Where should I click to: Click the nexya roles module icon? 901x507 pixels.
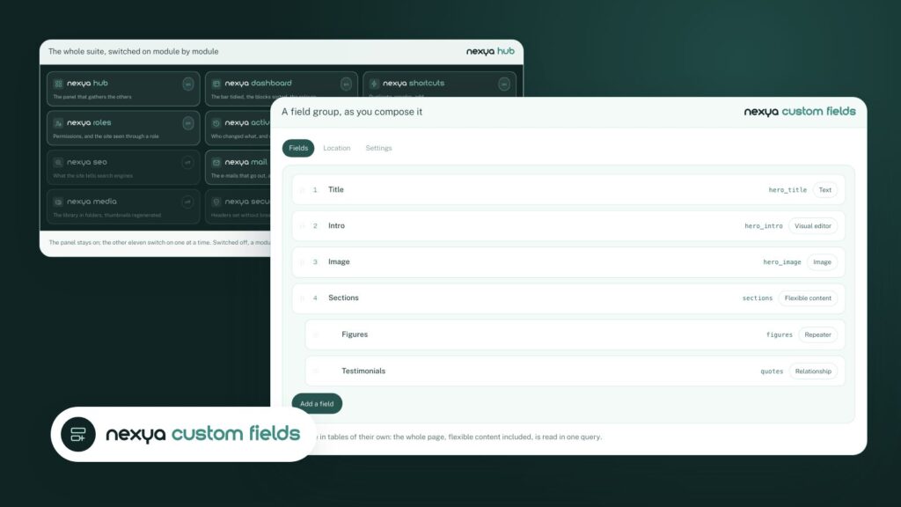coord(58,123)
